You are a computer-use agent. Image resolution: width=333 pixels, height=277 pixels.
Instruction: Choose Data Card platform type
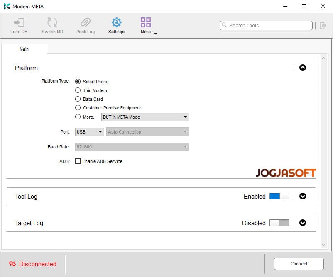click(78, 99)
